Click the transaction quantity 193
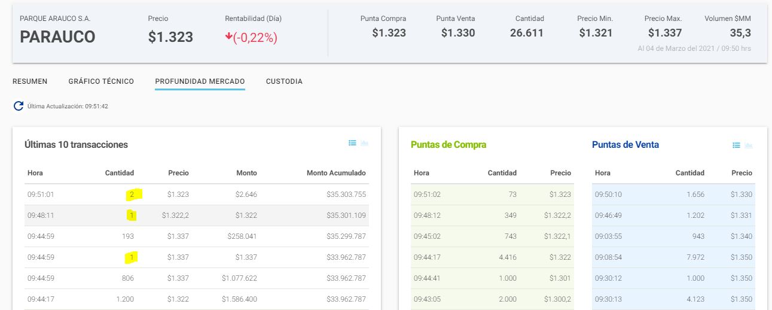Screen dimensions: 772x310 tap(128, 236)
